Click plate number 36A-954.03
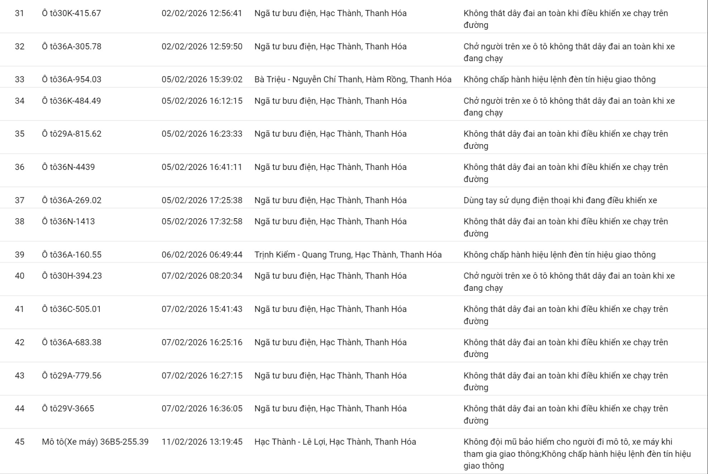Image resolution: width=708 pixels, height=474 pixels. point(72,79)
